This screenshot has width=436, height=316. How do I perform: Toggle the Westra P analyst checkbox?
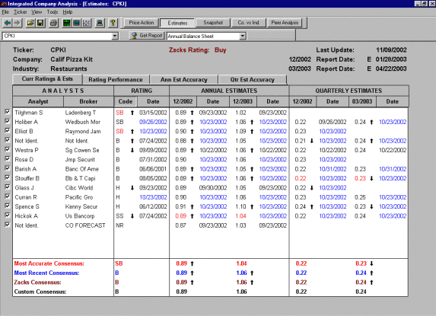pyautogui.click(x=8, y=149)
